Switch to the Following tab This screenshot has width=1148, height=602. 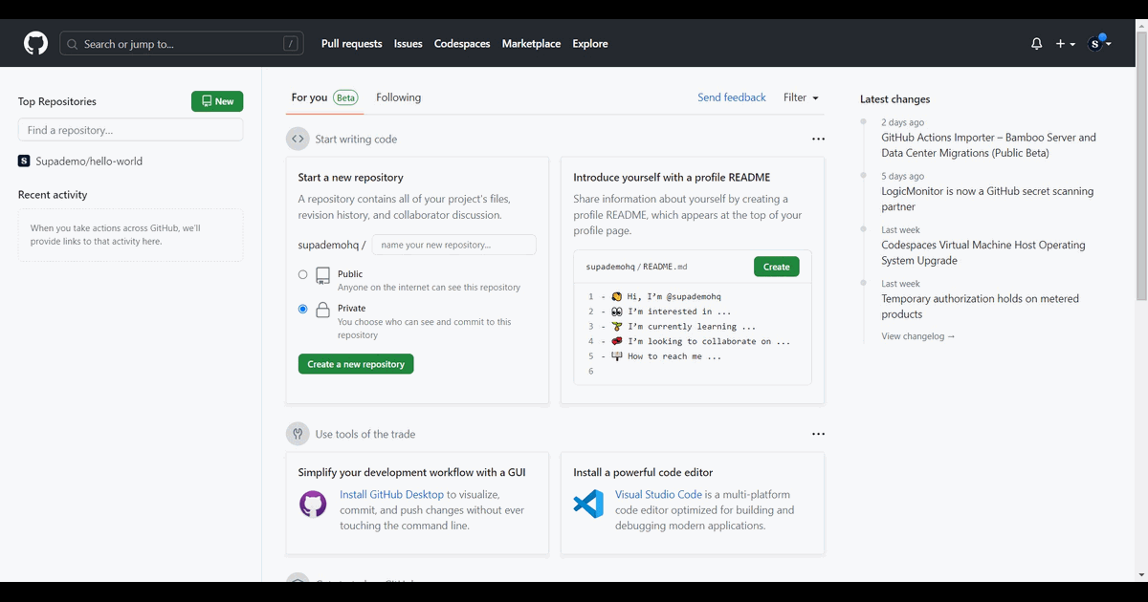398,97
